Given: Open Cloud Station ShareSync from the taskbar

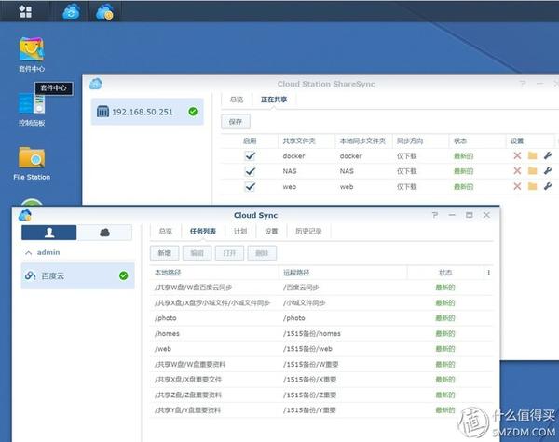Looking at the screenshot, I should (x=71, y=12).
